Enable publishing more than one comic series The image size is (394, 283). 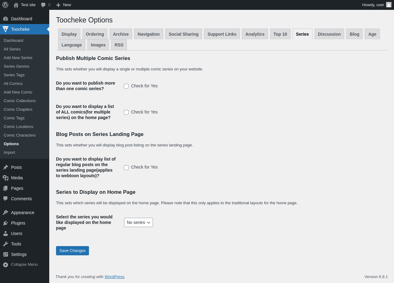point(126,86)
